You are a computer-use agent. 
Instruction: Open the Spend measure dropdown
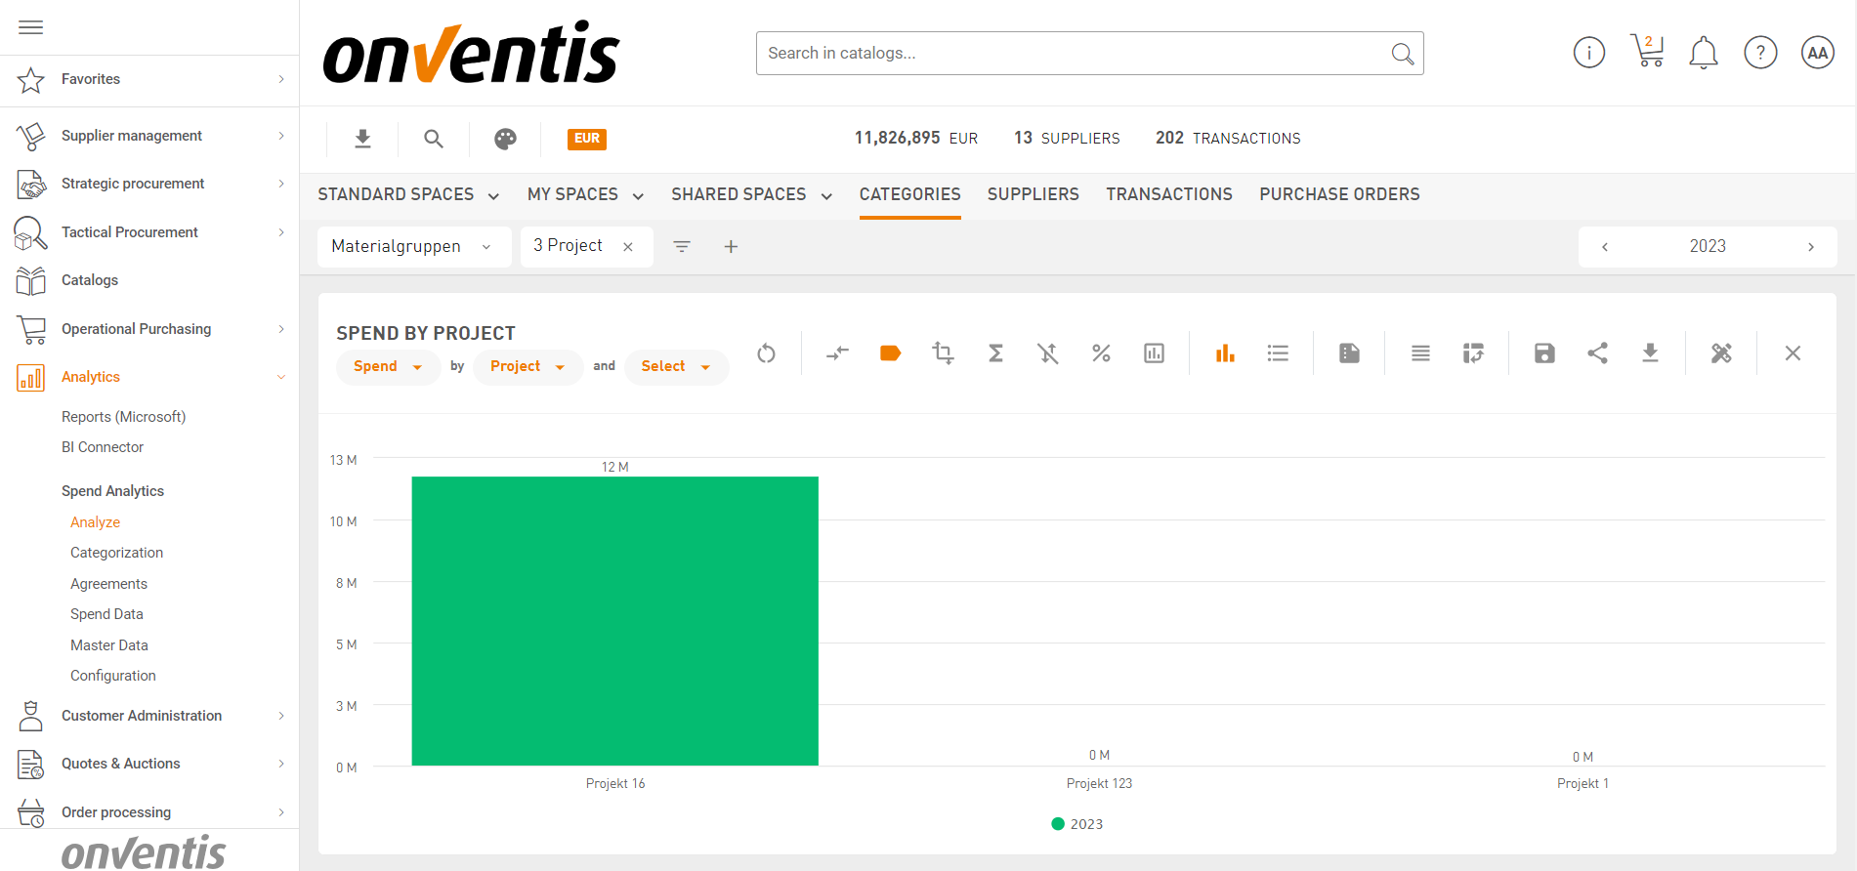click(388, 367)
